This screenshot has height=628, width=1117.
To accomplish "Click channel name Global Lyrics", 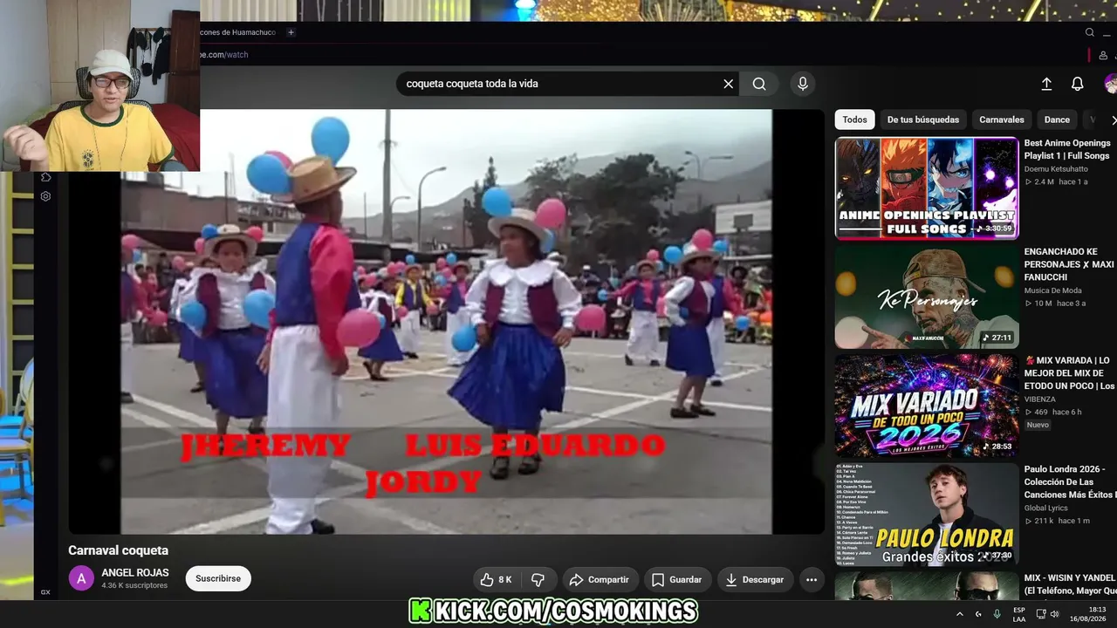I will point(1046,508).
